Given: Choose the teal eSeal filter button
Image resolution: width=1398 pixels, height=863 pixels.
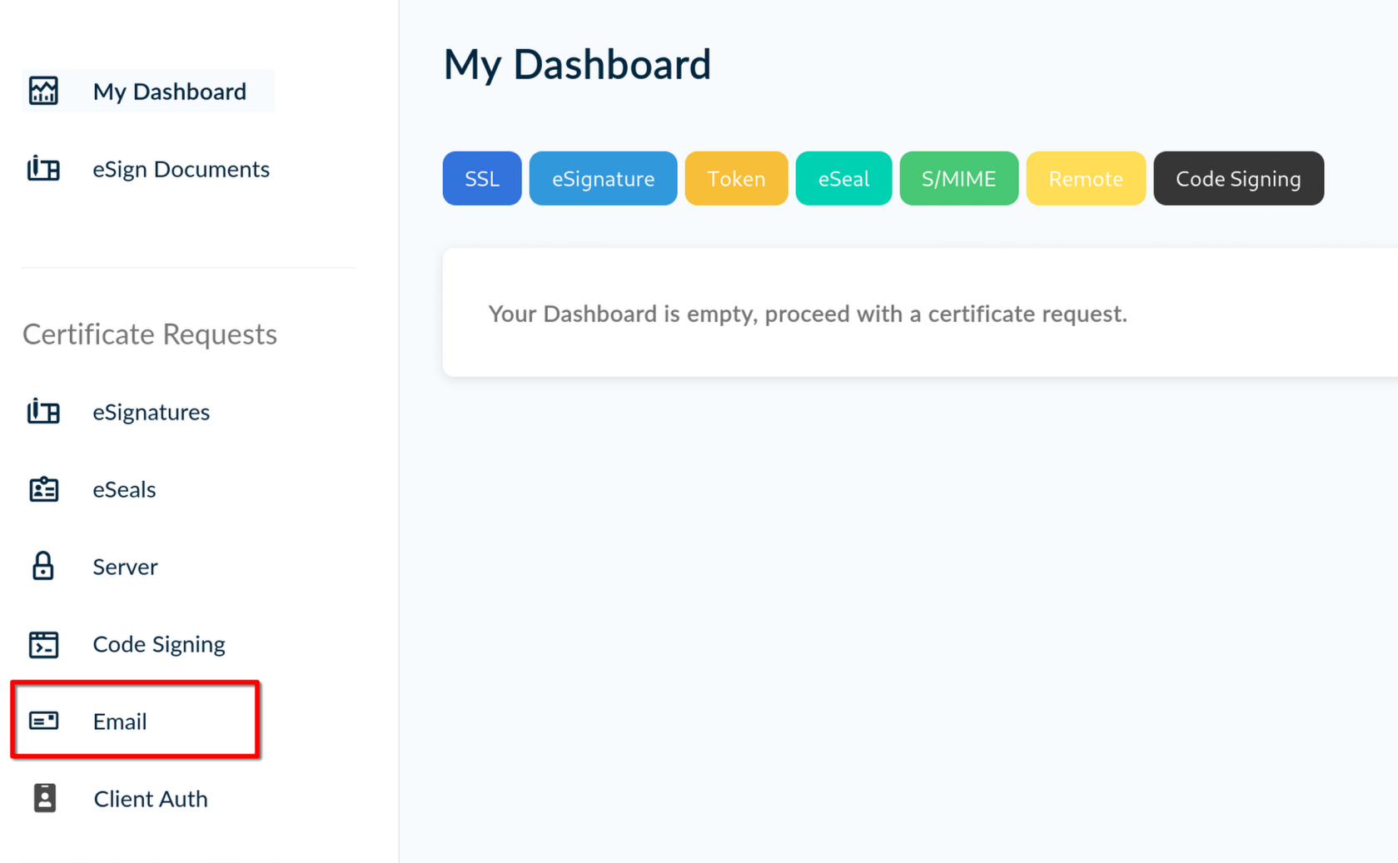Looking at the screenshot, I should pyautogui.click(x=843, y=178).
